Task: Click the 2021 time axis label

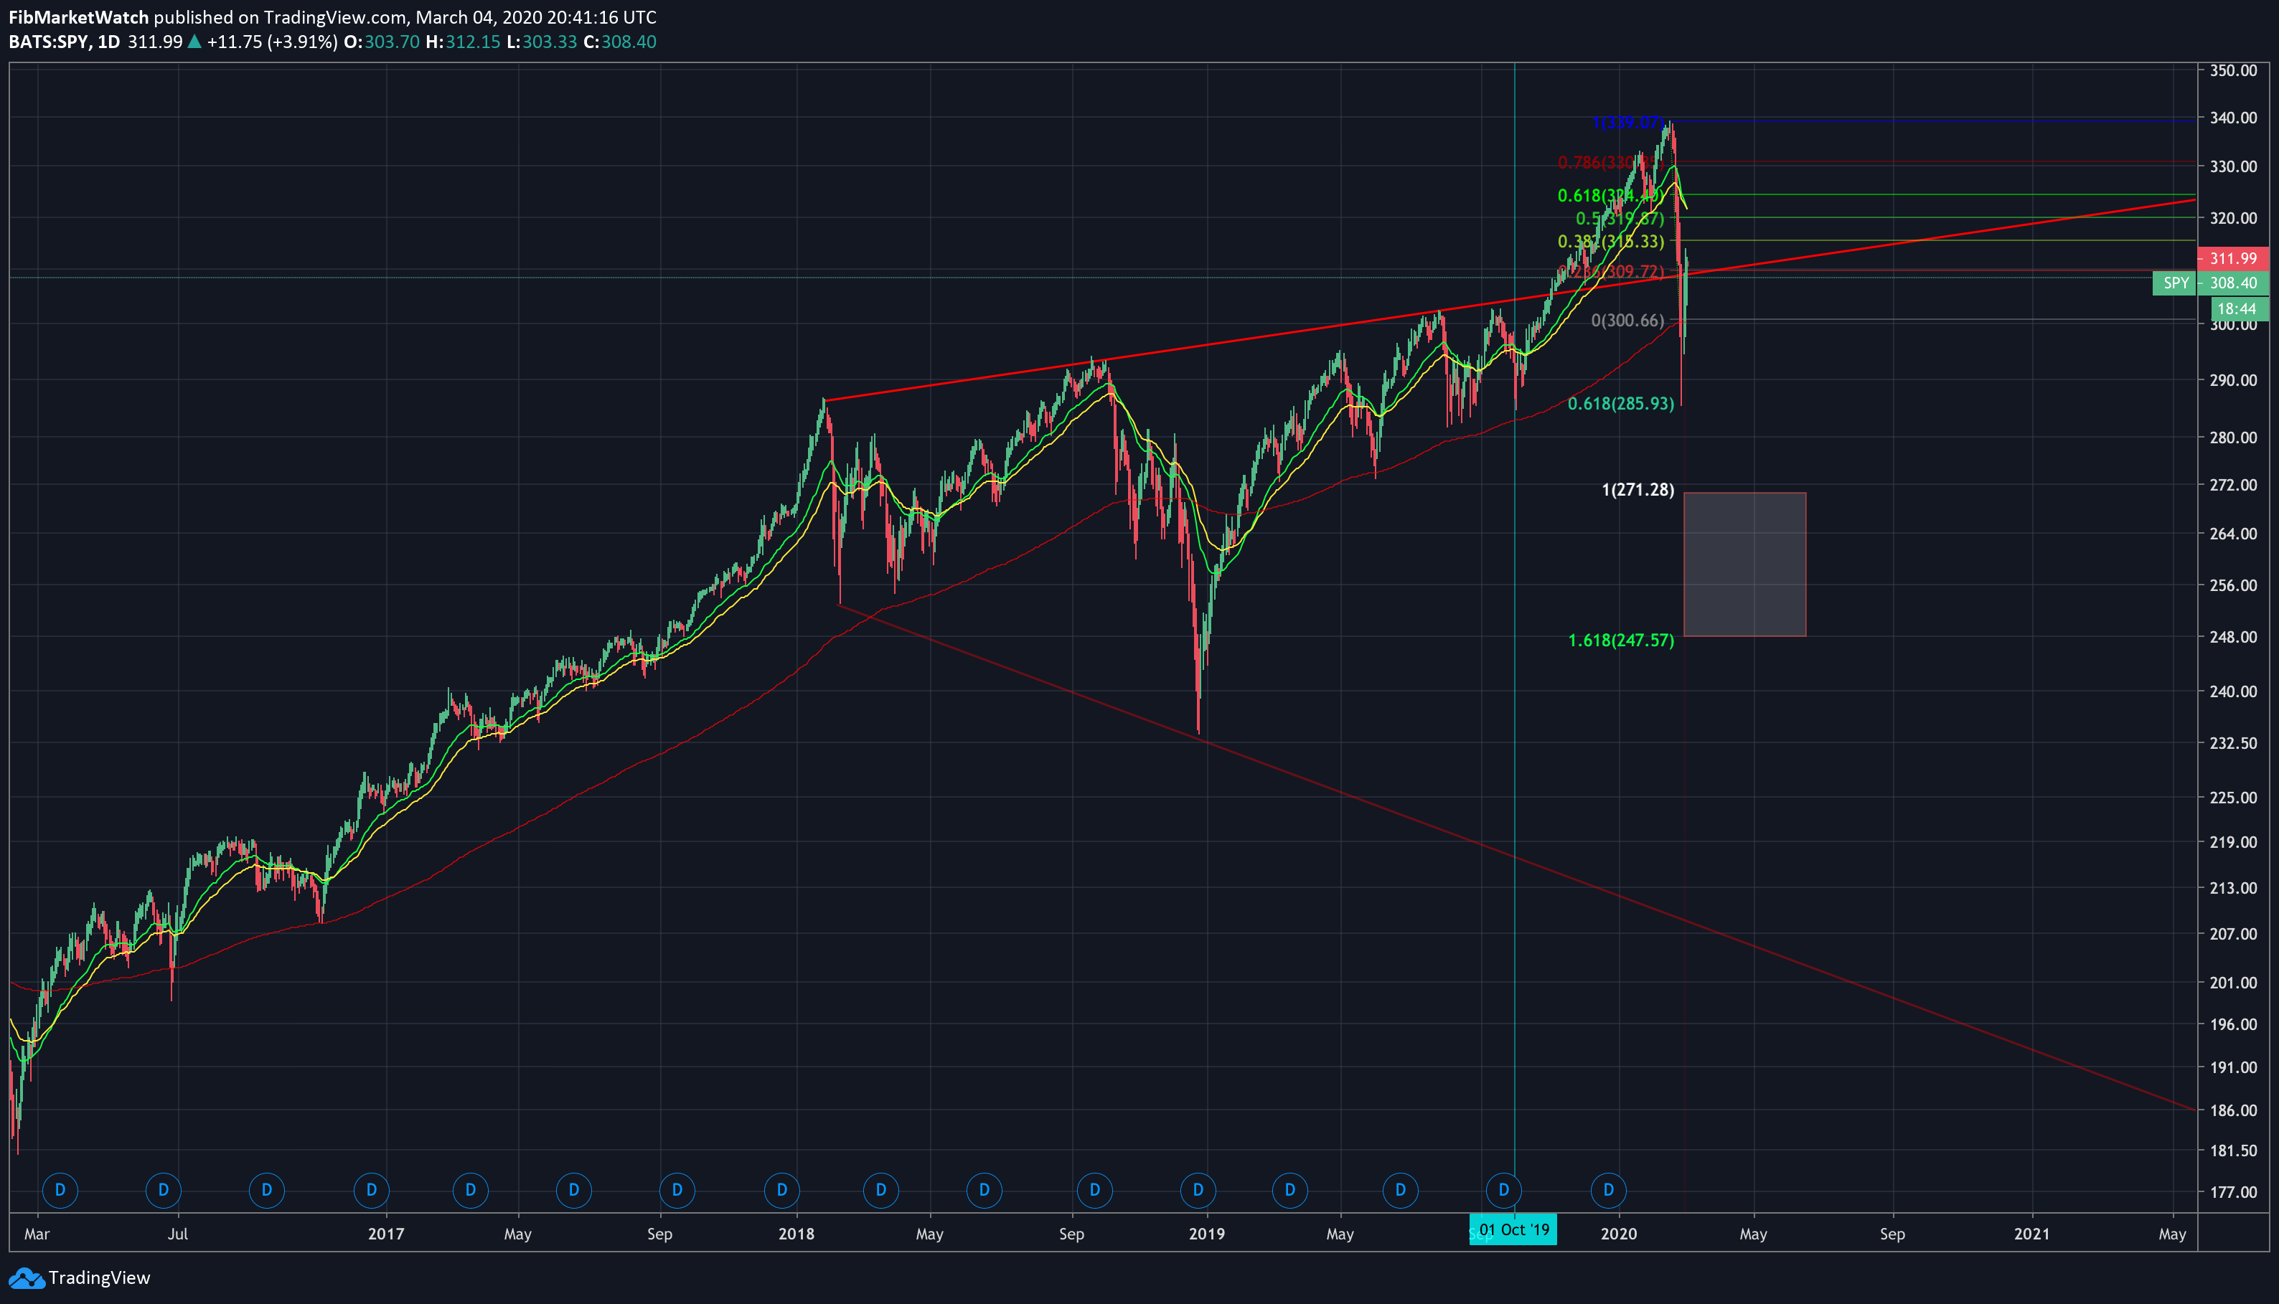Action: click(x=2031, y=1234)
